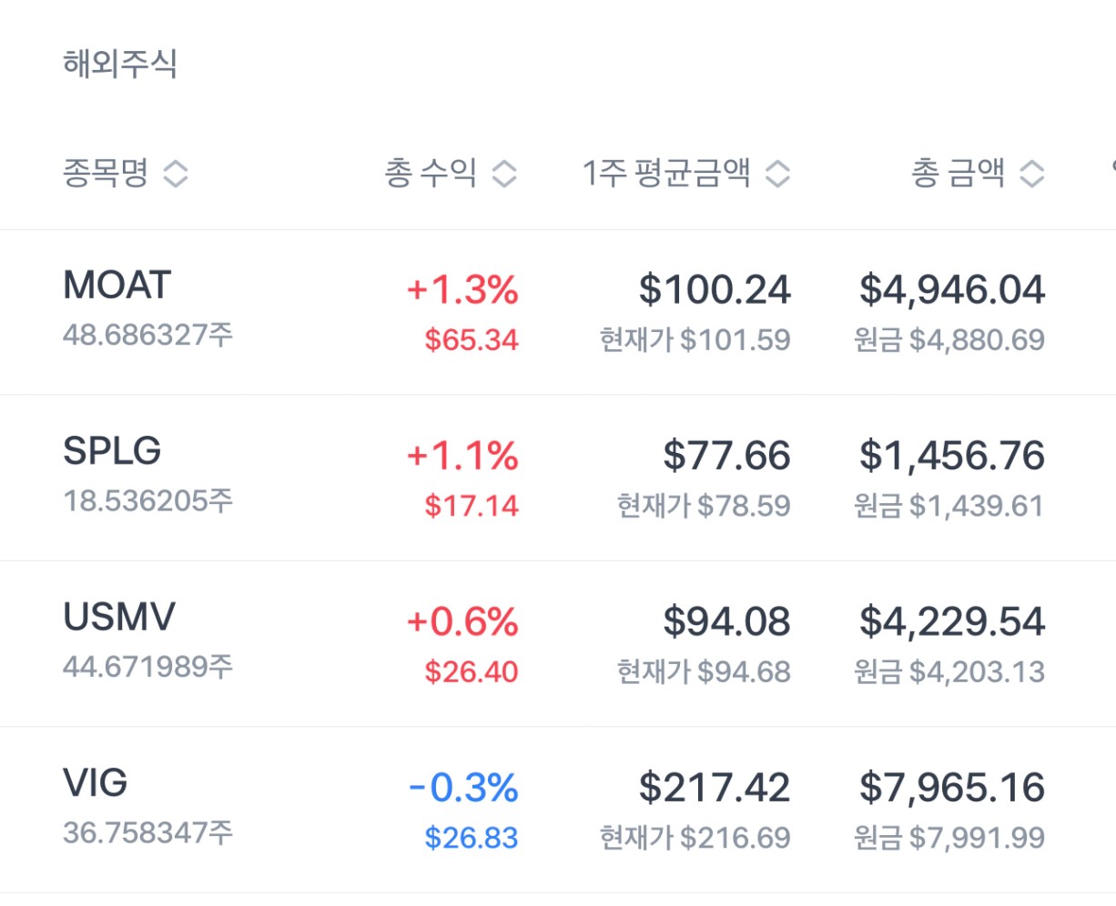Select the 총 수익 column header label

point(431,172)
